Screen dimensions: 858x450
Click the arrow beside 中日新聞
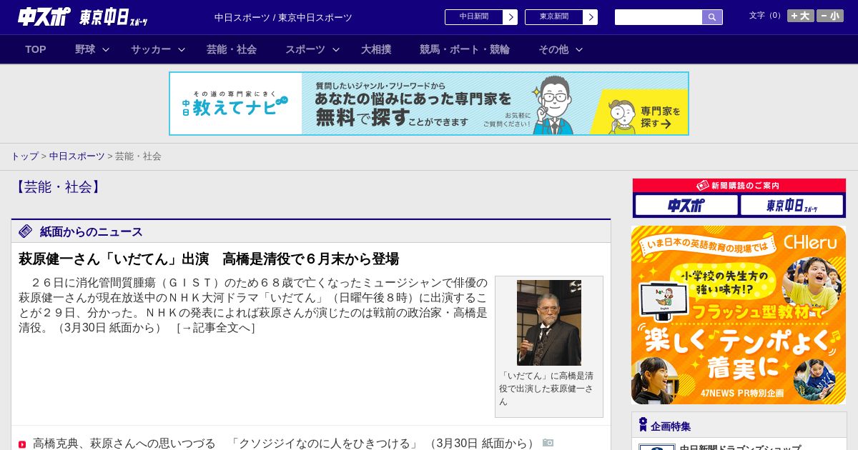(511, 17)
